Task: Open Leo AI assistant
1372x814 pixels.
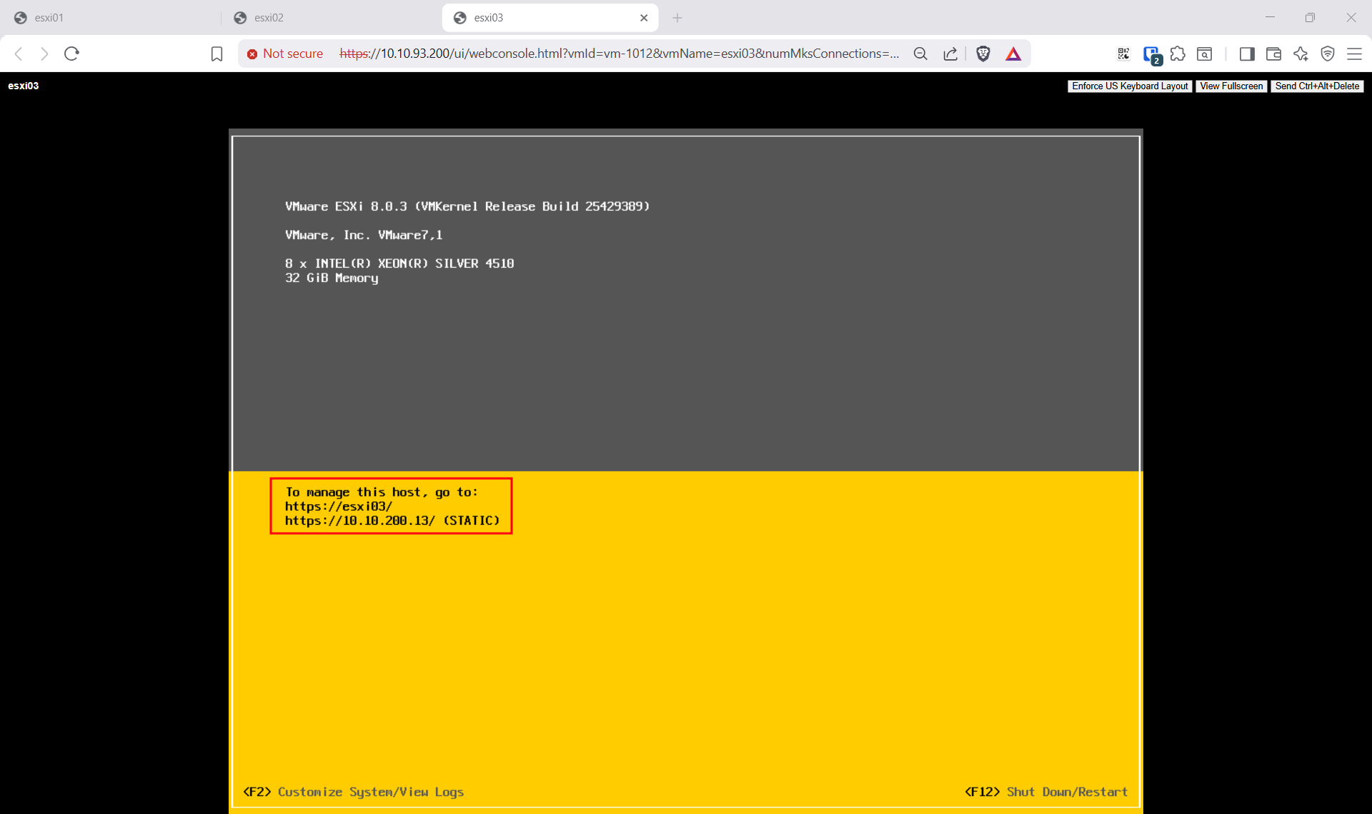Action: pyautogui.click(x=1301, y=54)
